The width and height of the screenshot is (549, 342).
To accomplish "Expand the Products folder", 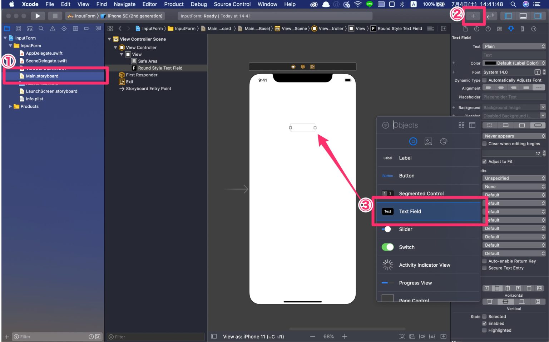I will tap(10, 106).
